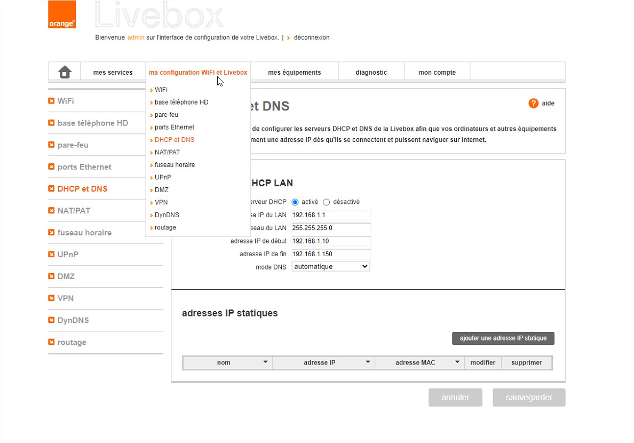634x443 pixels.
Task: Switch to the diagnostic tab
Action: coord(371,73)
